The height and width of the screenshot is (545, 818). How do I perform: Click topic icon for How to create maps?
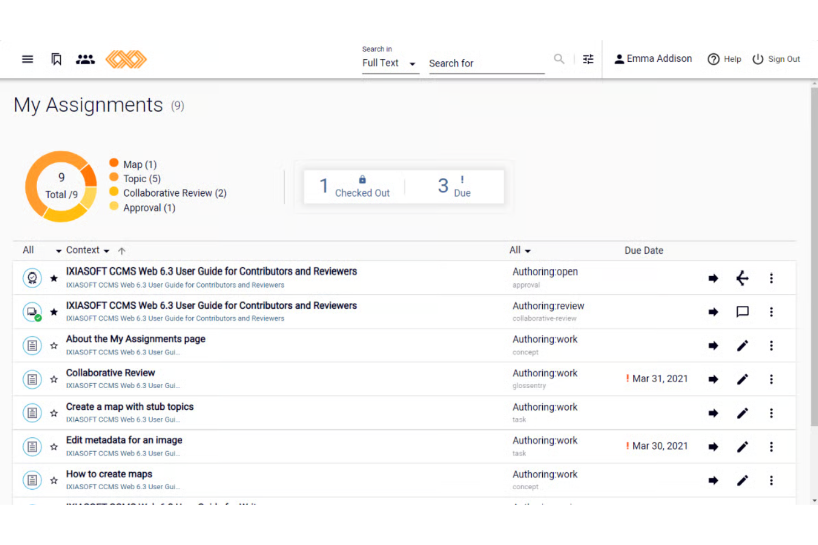32,480
